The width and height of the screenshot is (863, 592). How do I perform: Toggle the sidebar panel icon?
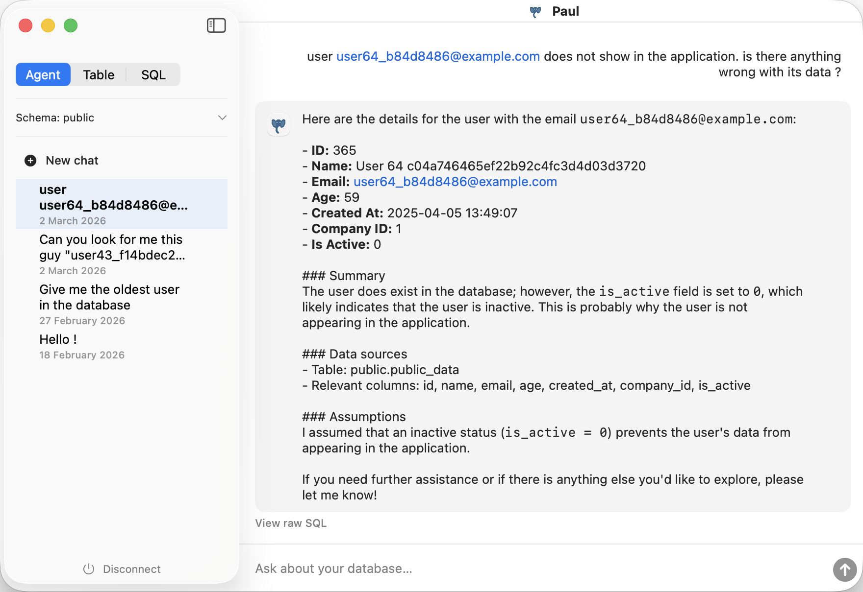click(x=216, y=25)
